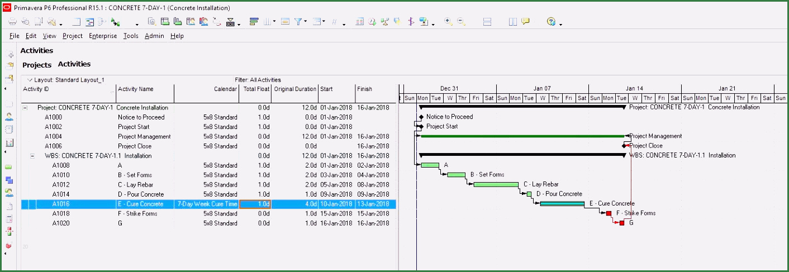This screenshot has height=272, width=789.
Task: Click the Zoom Out magnifier icon
Action: click(461, 22)
